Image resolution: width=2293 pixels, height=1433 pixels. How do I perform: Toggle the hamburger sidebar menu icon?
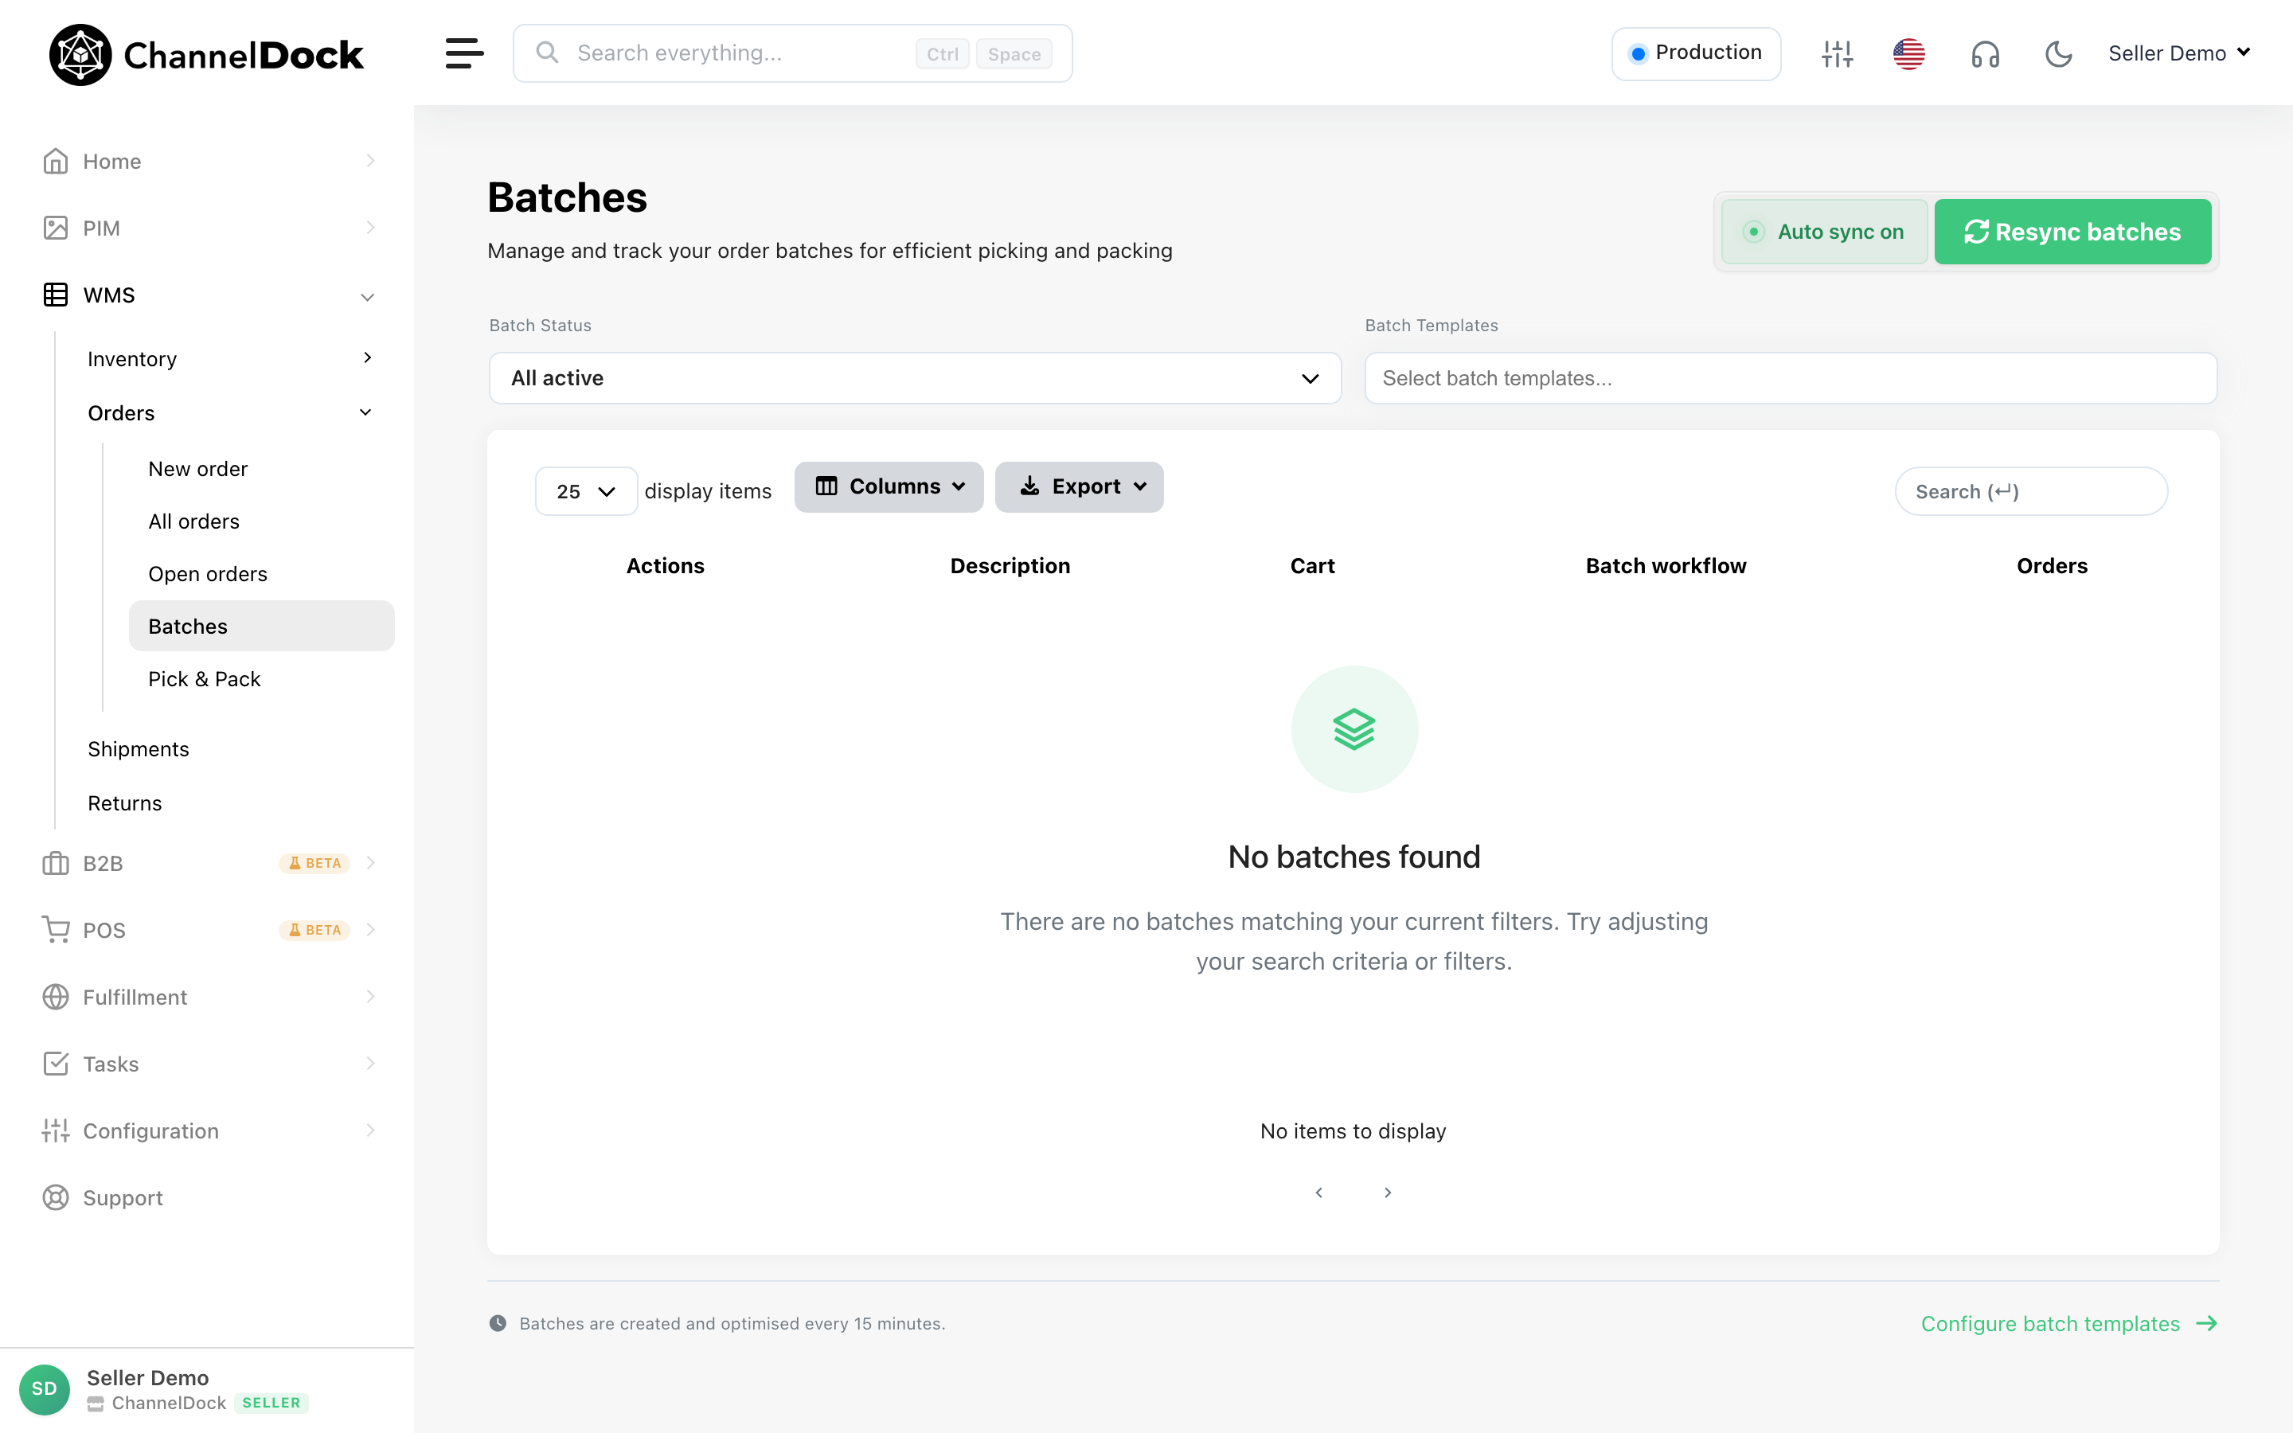click(x=464, y=53)
